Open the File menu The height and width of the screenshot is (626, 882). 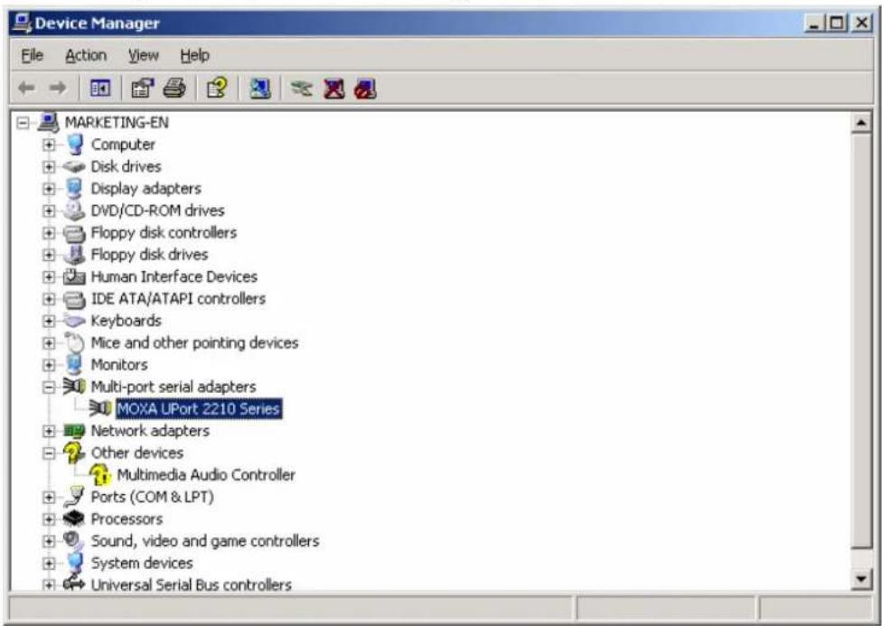click(32, 55)
